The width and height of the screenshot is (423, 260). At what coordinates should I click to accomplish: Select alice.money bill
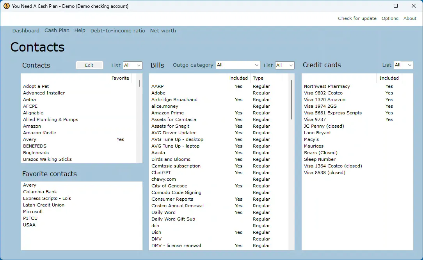pos(165,106)
